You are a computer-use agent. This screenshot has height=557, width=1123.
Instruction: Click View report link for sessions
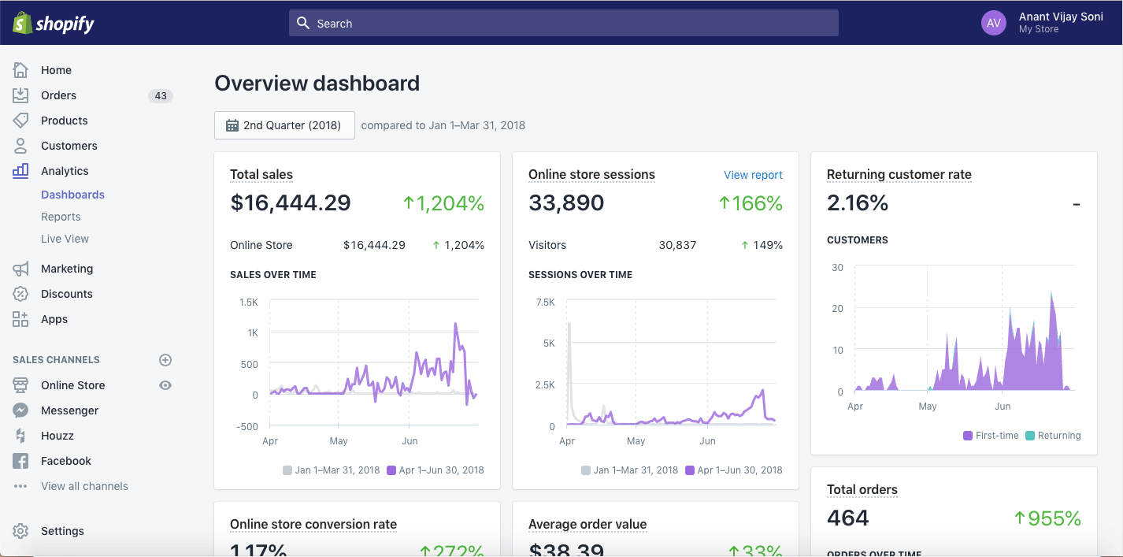tap(753, 175)
